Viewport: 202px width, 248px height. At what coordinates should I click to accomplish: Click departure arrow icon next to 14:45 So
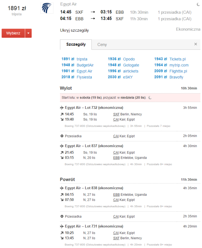62,114
